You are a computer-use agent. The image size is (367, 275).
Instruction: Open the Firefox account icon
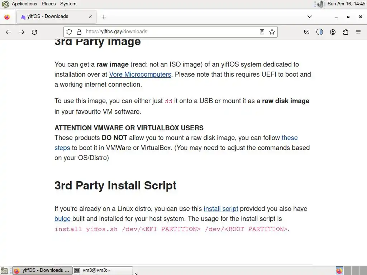[333, 32]
